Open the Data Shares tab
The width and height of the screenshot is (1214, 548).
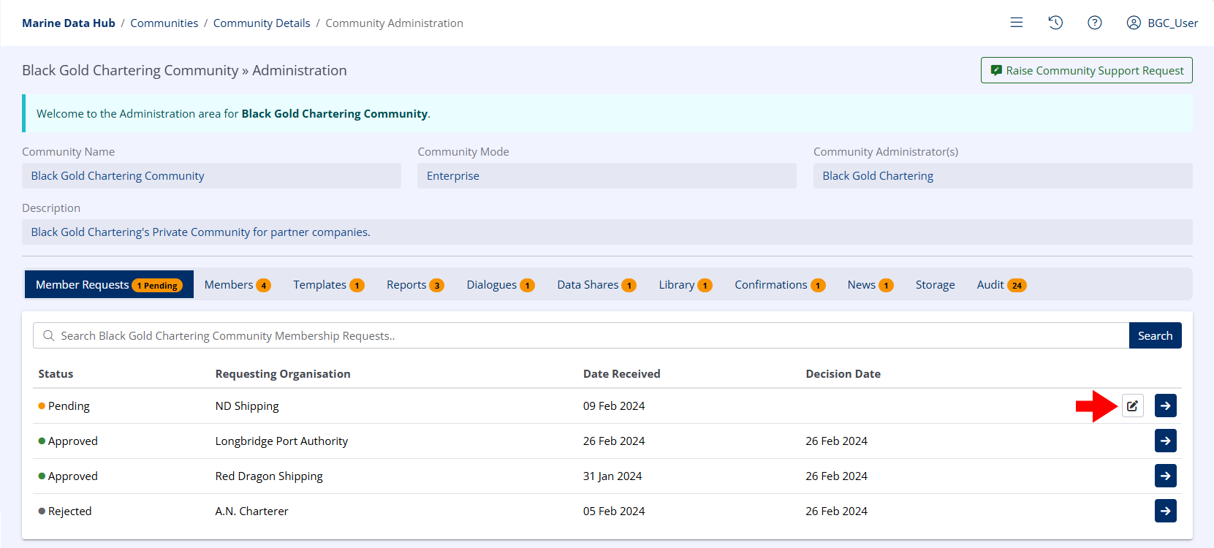[596, 285]
